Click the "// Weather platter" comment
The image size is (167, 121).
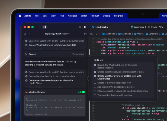click(x=133, y=105)
